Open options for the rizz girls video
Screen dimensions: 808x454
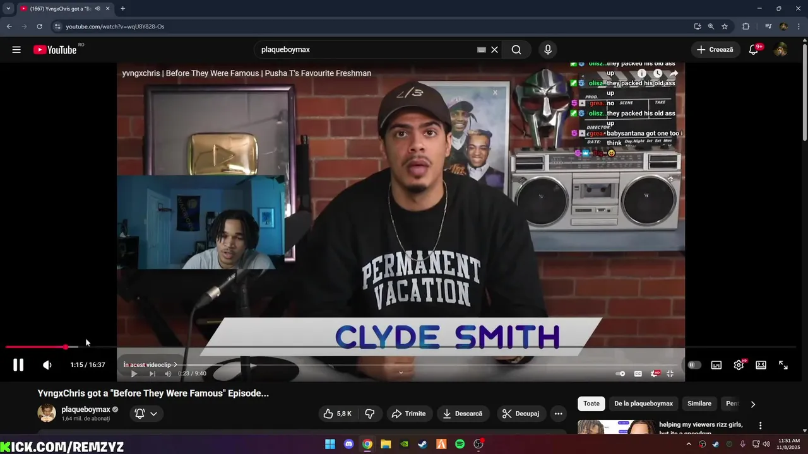coord(761,426)
